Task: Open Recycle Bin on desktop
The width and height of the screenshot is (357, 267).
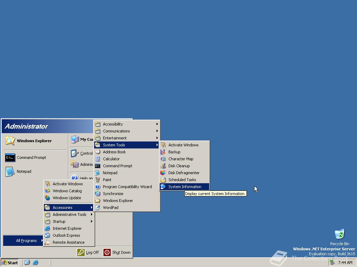Action: 340,237
